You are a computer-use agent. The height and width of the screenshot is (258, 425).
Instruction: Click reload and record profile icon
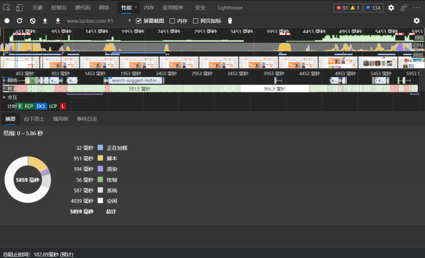[x=19, y=21]
